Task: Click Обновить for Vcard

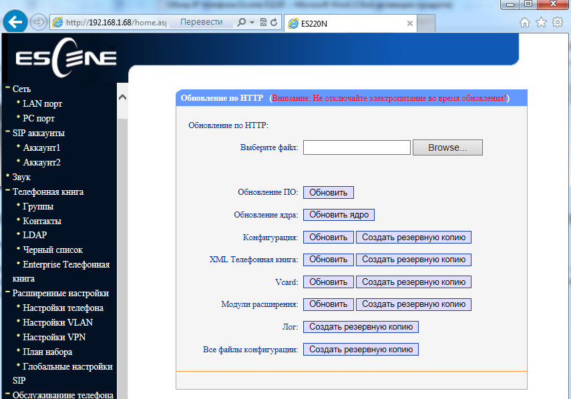Action: pyautogui.click(x=329, y=282)
